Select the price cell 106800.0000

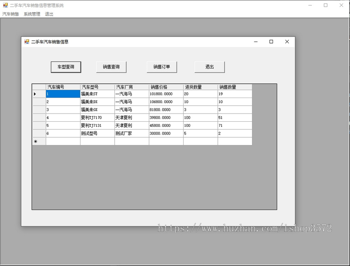click(x=166, y=102)
